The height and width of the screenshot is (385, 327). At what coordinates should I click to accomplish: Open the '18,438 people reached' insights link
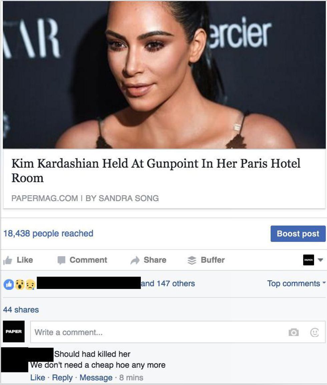click(48, 233)
